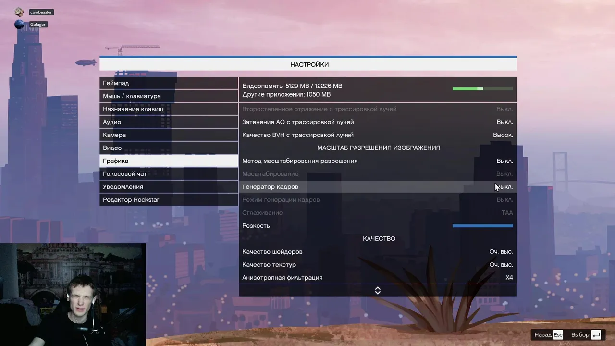Screen dimensions: 615x346
Task: Open Редактор Rockstar from the sidebar
Action: coord(169,200)
